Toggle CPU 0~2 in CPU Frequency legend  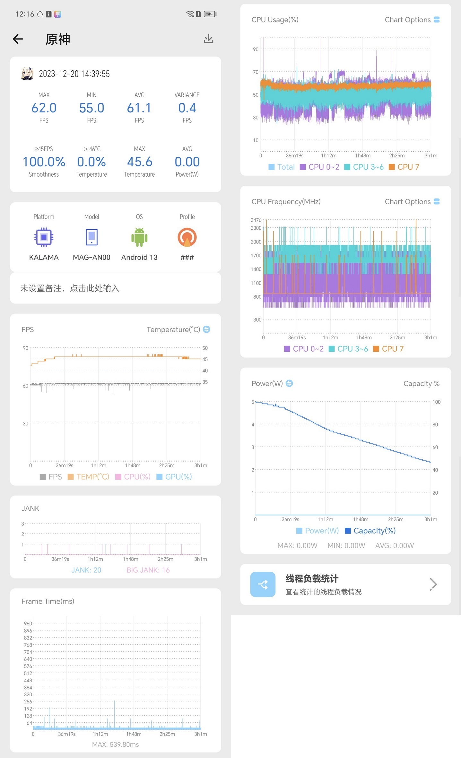(304, 349)
